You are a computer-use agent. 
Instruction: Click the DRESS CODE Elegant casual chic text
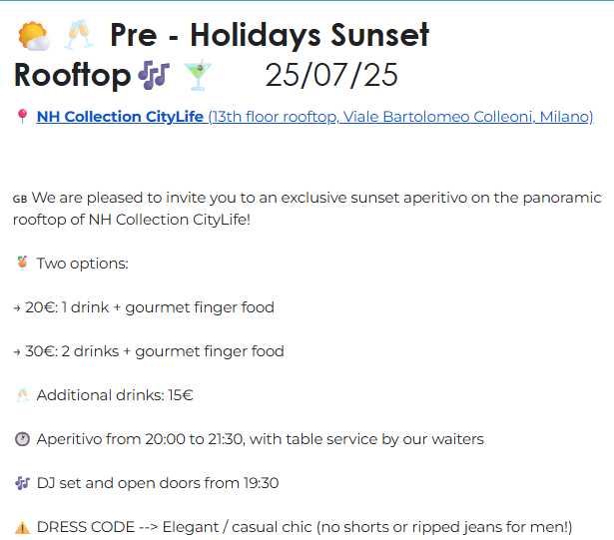coord(305,527)
